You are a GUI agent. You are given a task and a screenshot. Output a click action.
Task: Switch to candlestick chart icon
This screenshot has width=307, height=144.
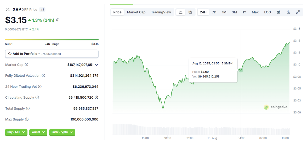[190, 12]
